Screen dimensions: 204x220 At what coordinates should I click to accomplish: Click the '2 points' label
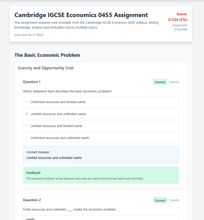[174, 82]
